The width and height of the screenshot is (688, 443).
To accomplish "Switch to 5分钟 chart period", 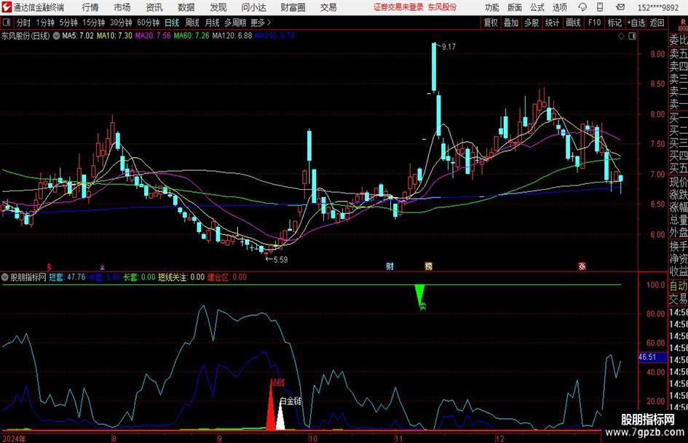I will click(68, 23).
